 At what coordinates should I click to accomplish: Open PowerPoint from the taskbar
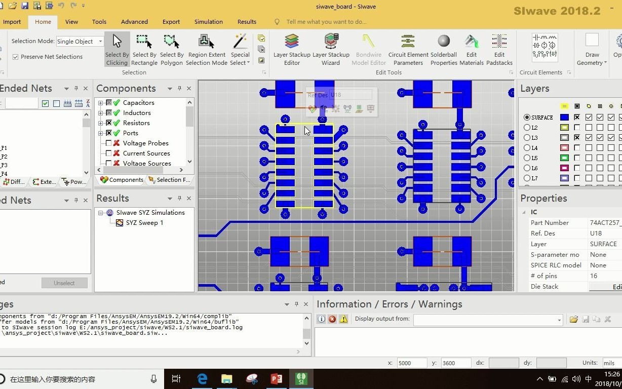(276, 378)
